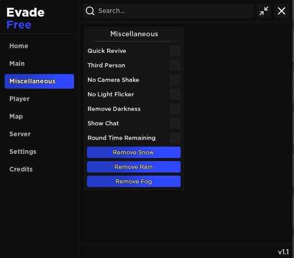Go to the Player tab
This screenshot has width=294, height=258.
[x=39, y=99]
